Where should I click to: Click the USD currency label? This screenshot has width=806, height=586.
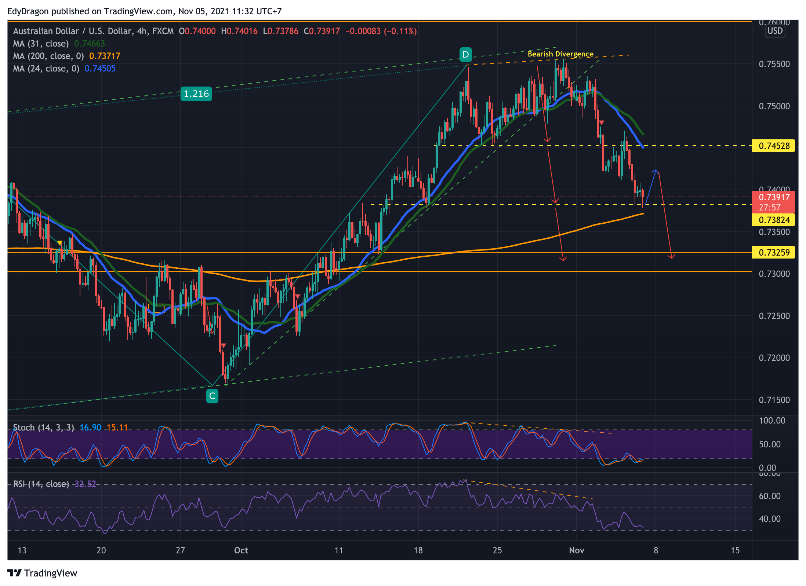(x=775, y=31)
